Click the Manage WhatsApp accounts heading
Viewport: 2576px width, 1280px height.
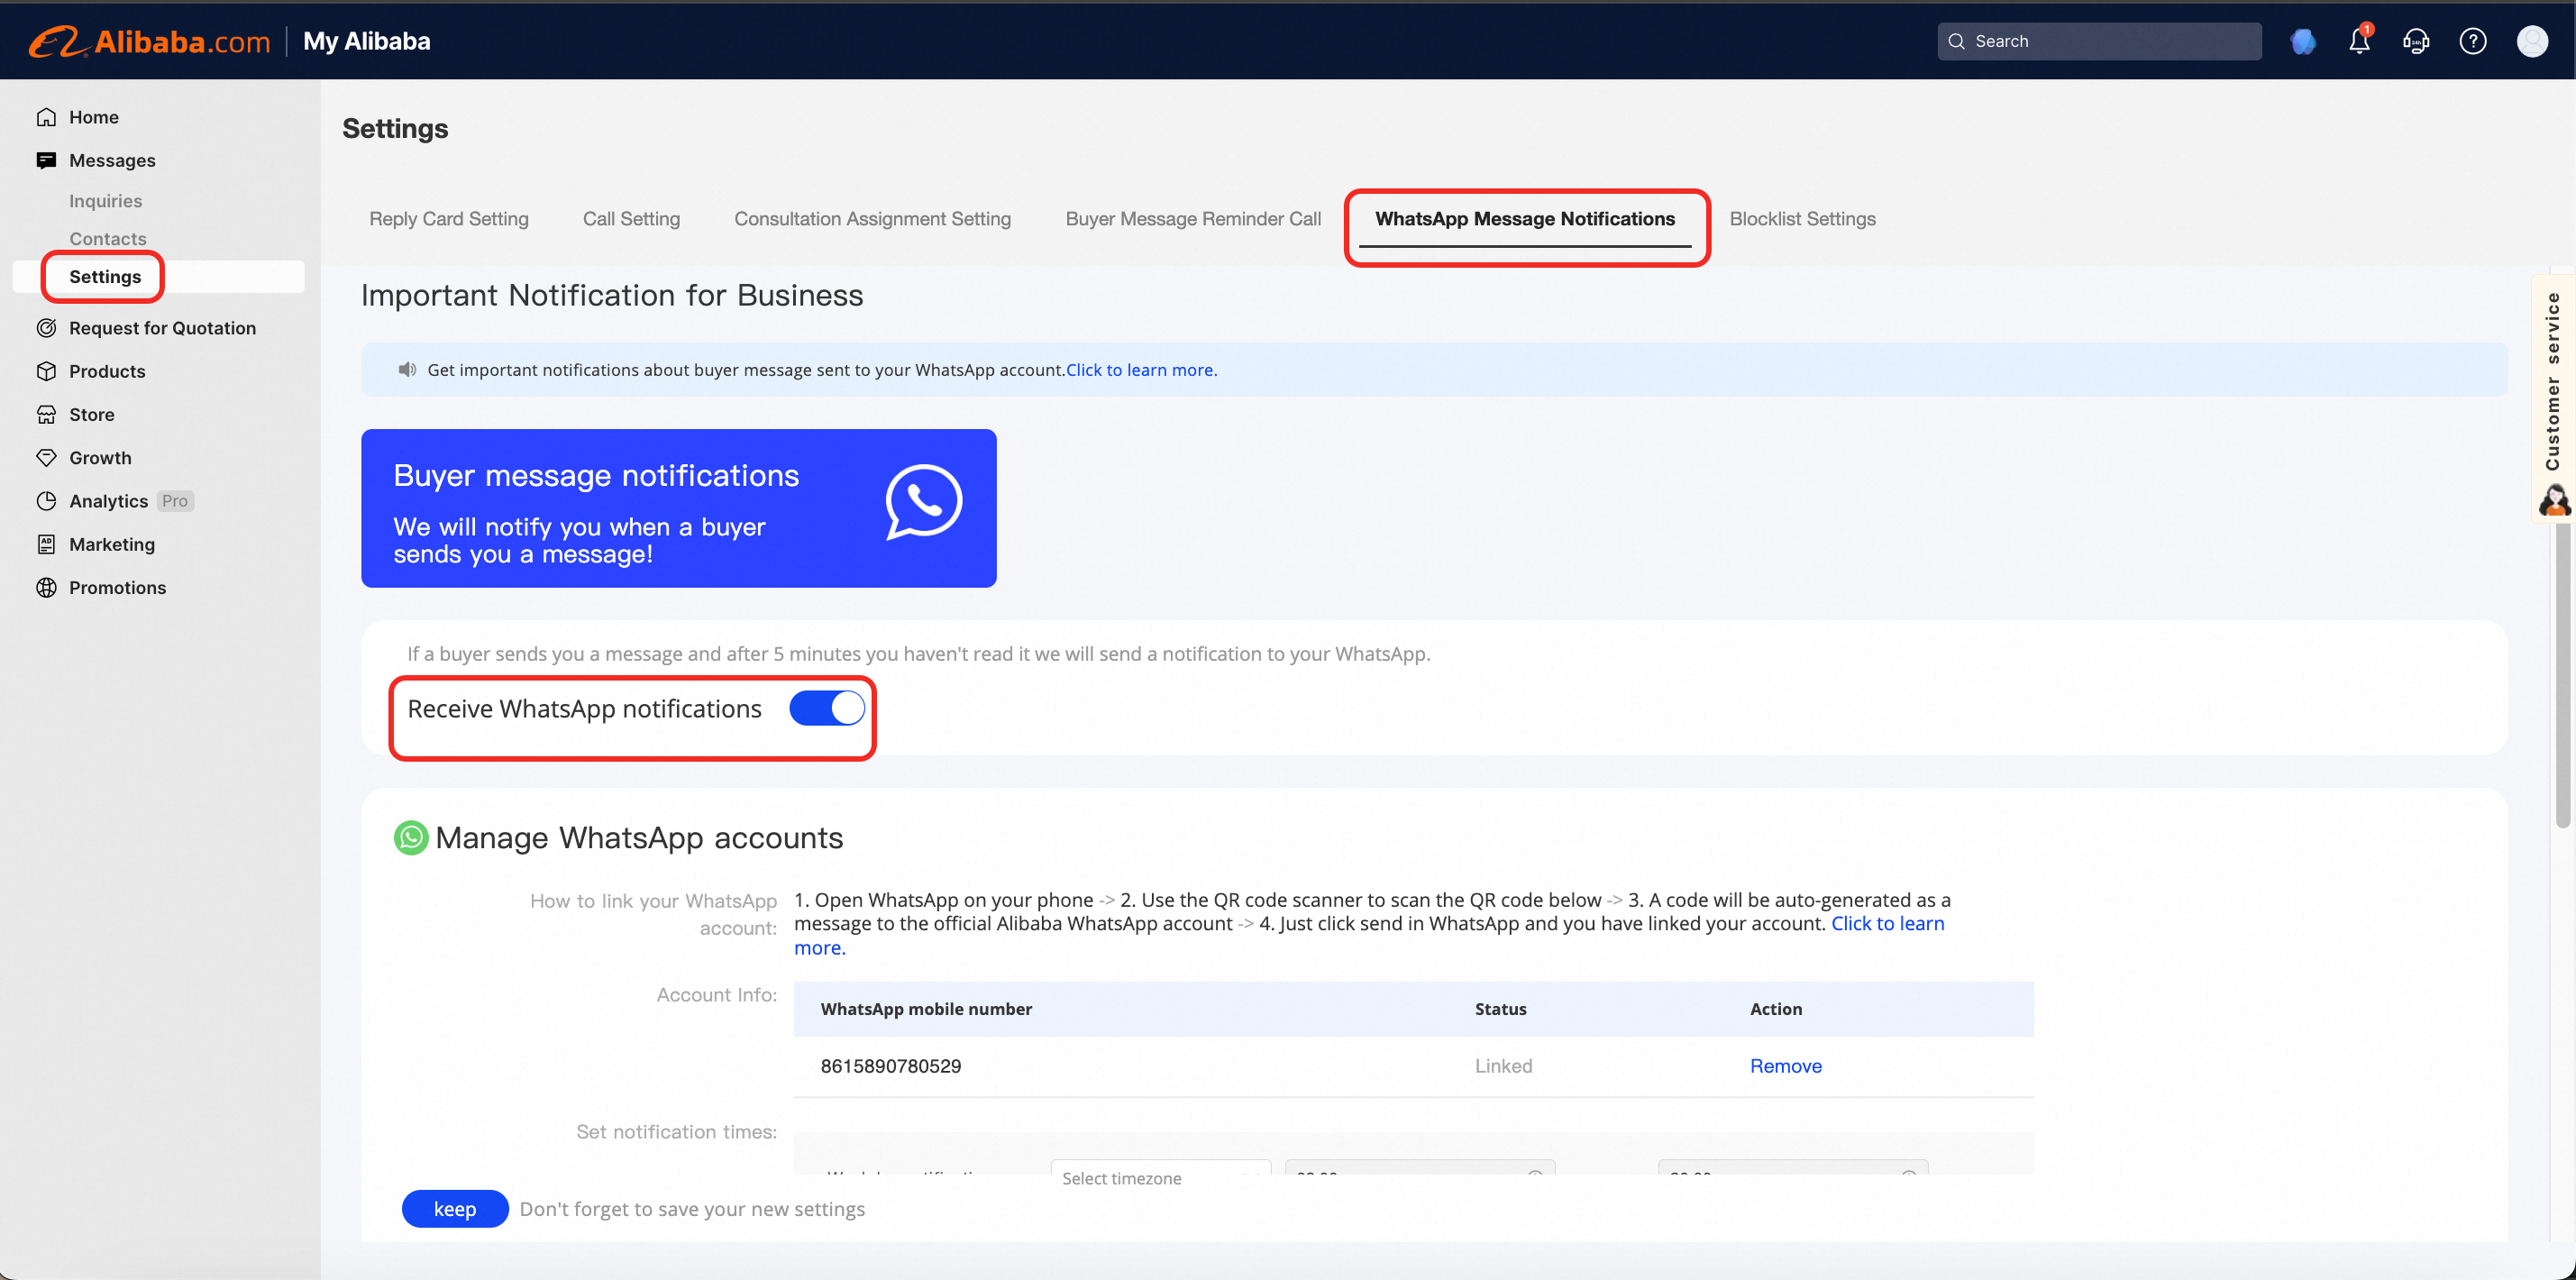coord(639,837)
